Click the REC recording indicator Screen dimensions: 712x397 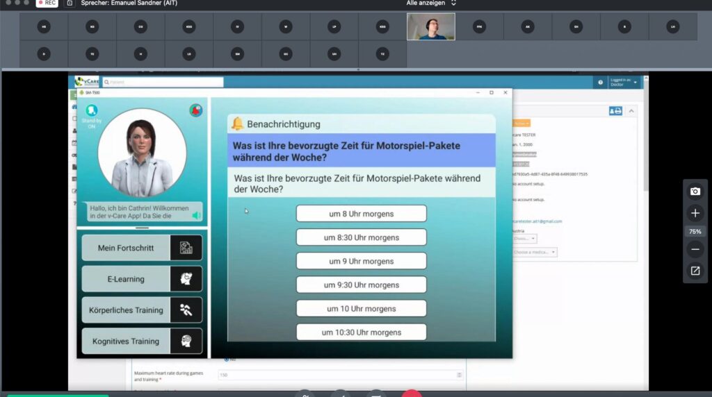click(x=47, y=3)
